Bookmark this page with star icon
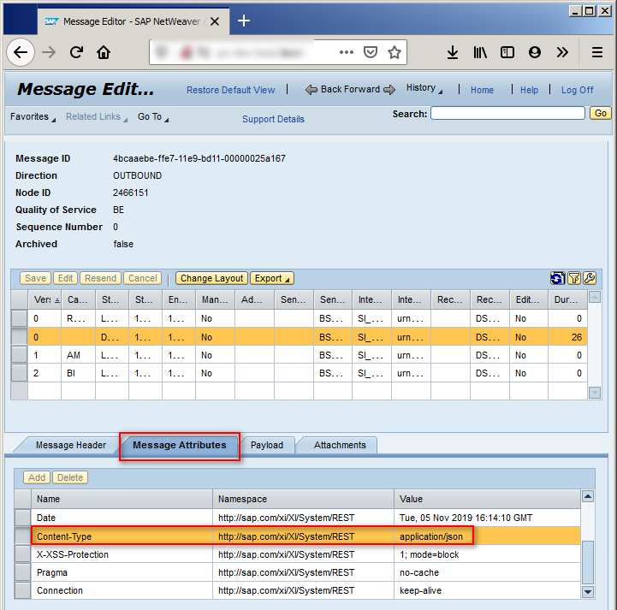The height and width of the screenshot is (610, 617). [395, 52]
